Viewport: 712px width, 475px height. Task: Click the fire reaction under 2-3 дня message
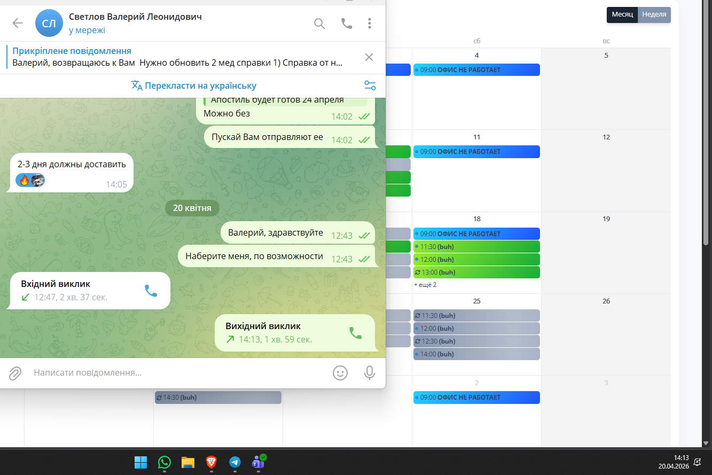(x=24, y=181)
